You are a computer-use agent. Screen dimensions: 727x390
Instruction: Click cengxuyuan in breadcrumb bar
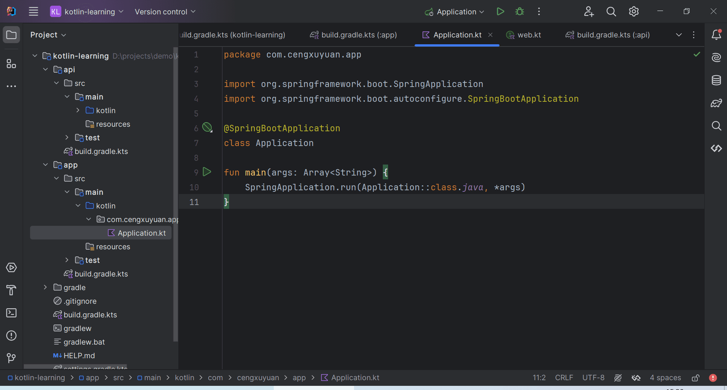point(258,378)
